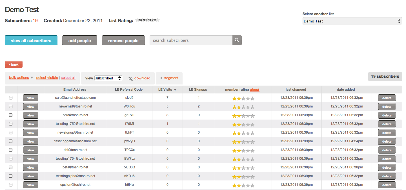Tick the checkbox for sara@launcheffectapp.com
The width and height of the screenshot is (406, 190).
[x=11, y=98]
